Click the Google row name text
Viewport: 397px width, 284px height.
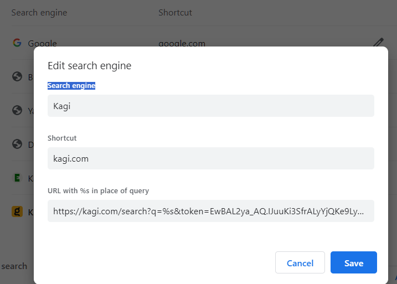click(42, 43)
